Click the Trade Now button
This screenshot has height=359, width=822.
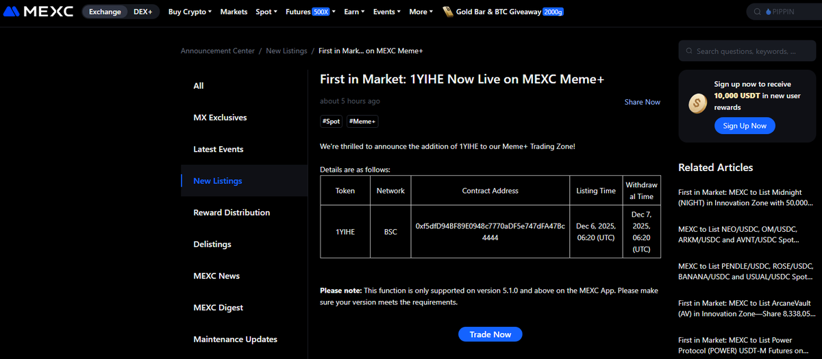pyautogui.click(x=490, y=334)
